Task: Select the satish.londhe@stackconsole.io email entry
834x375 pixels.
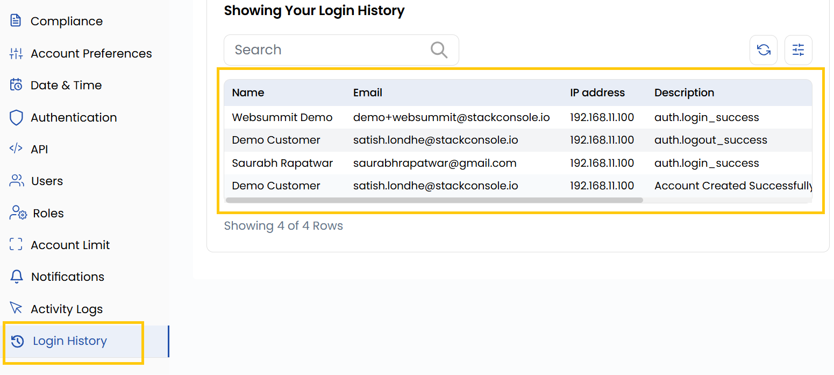Action: point(435,139)
